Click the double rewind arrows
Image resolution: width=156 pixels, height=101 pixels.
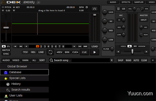coord(21,46)
